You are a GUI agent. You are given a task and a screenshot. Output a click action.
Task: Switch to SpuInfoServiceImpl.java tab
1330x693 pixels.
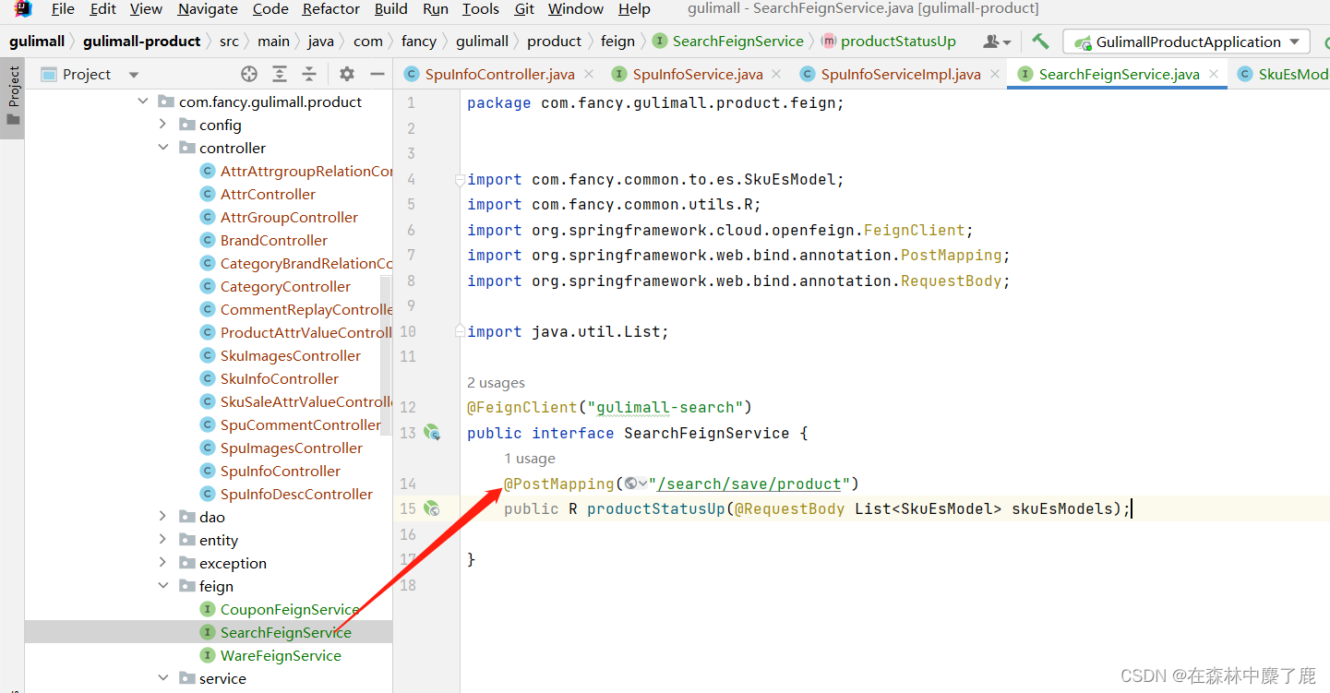tap(900, 74)
